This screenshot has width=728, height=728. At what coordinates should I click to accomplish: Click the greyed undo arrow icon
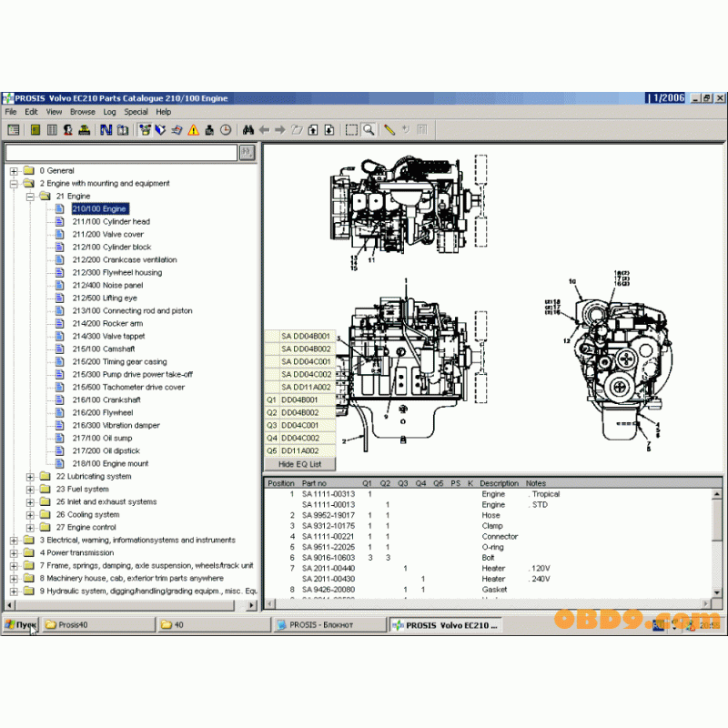(x=406, y=130)
